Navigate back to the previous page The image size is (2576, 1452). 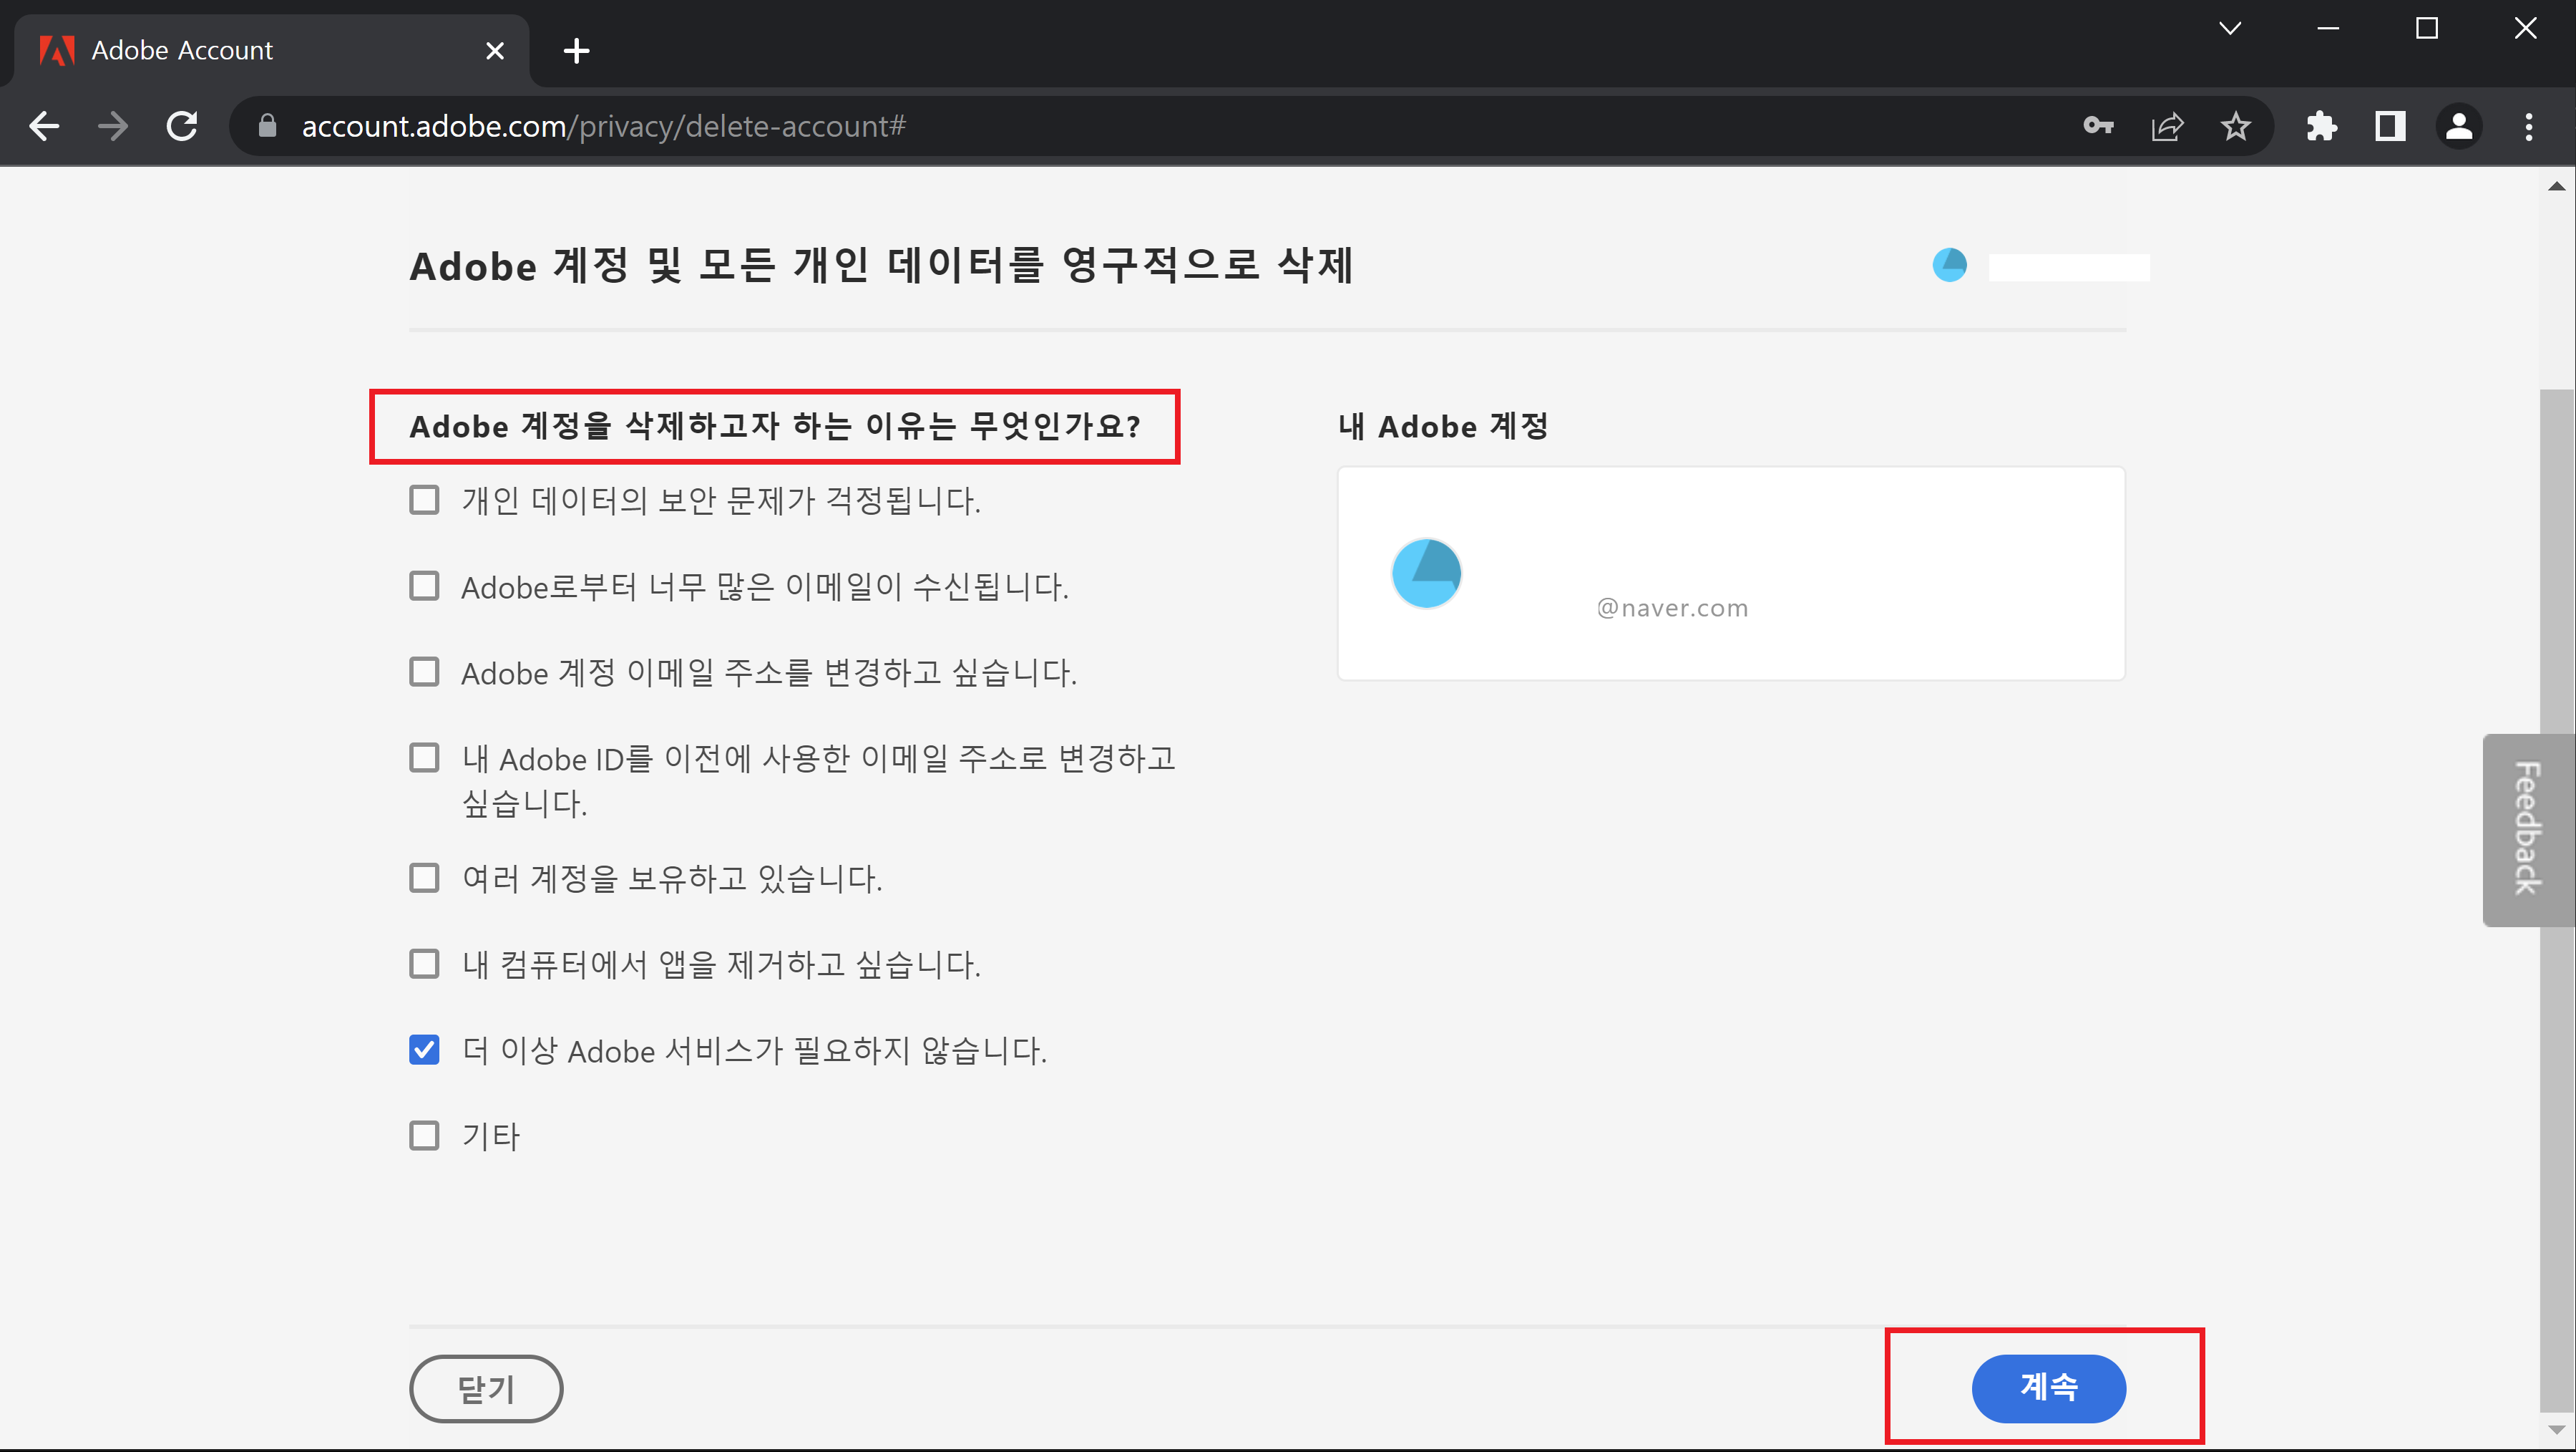click(43, 125)
